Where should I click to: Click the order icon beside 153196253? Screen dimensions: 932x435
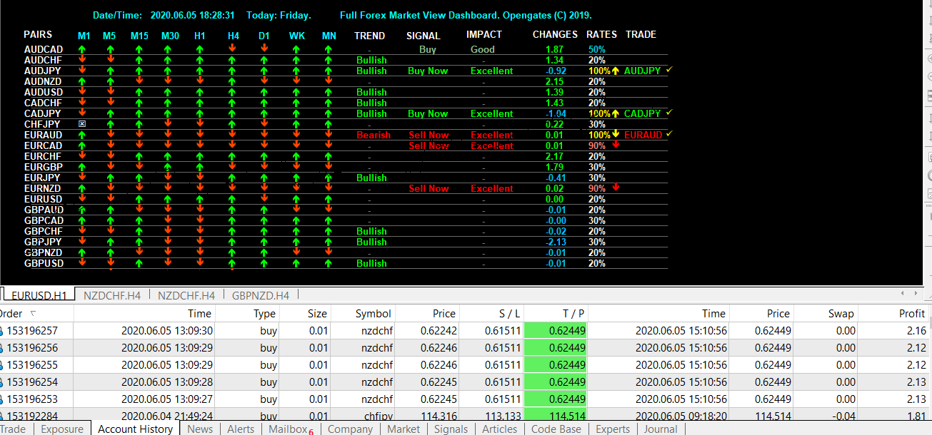2,399
